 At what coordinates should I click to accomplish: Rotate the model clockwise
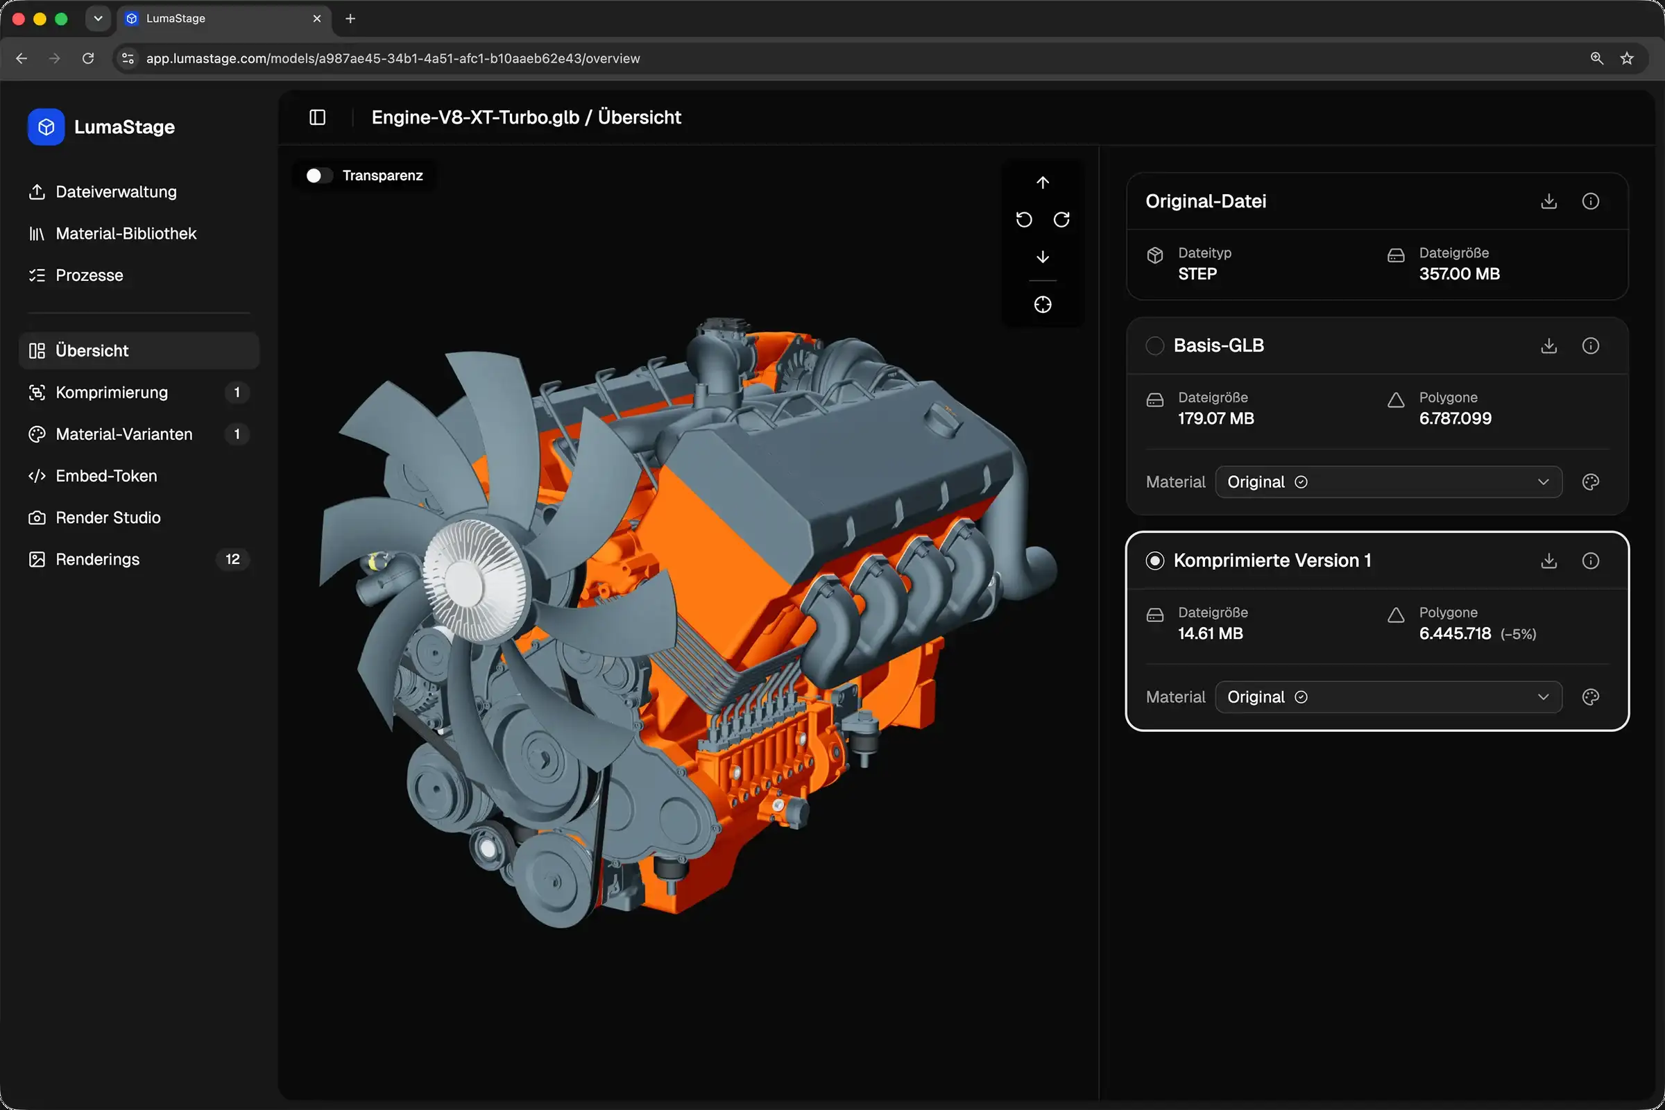(1061, 219)
